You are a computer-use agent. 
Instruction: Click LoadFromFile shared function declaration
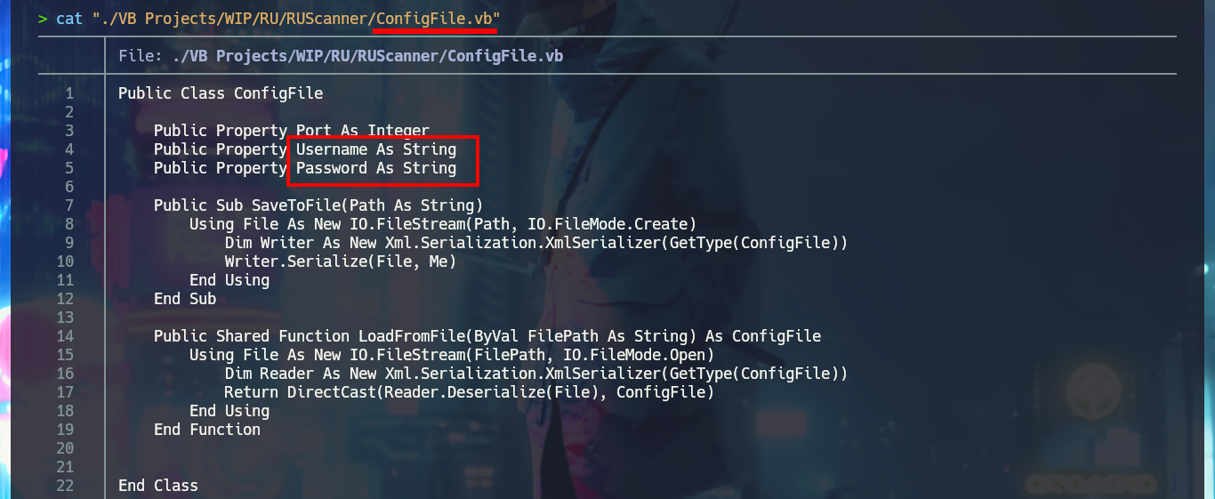[487, 336]
